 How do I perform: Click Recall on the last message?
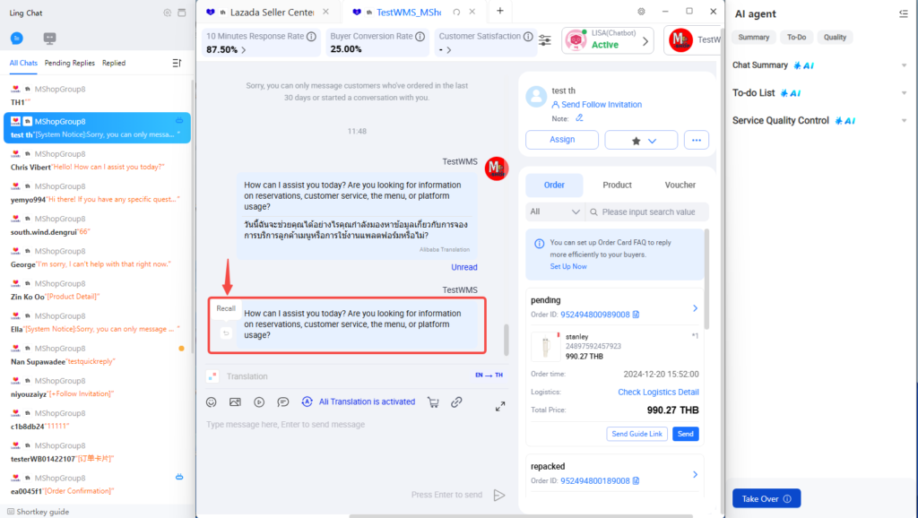(226, 308)
